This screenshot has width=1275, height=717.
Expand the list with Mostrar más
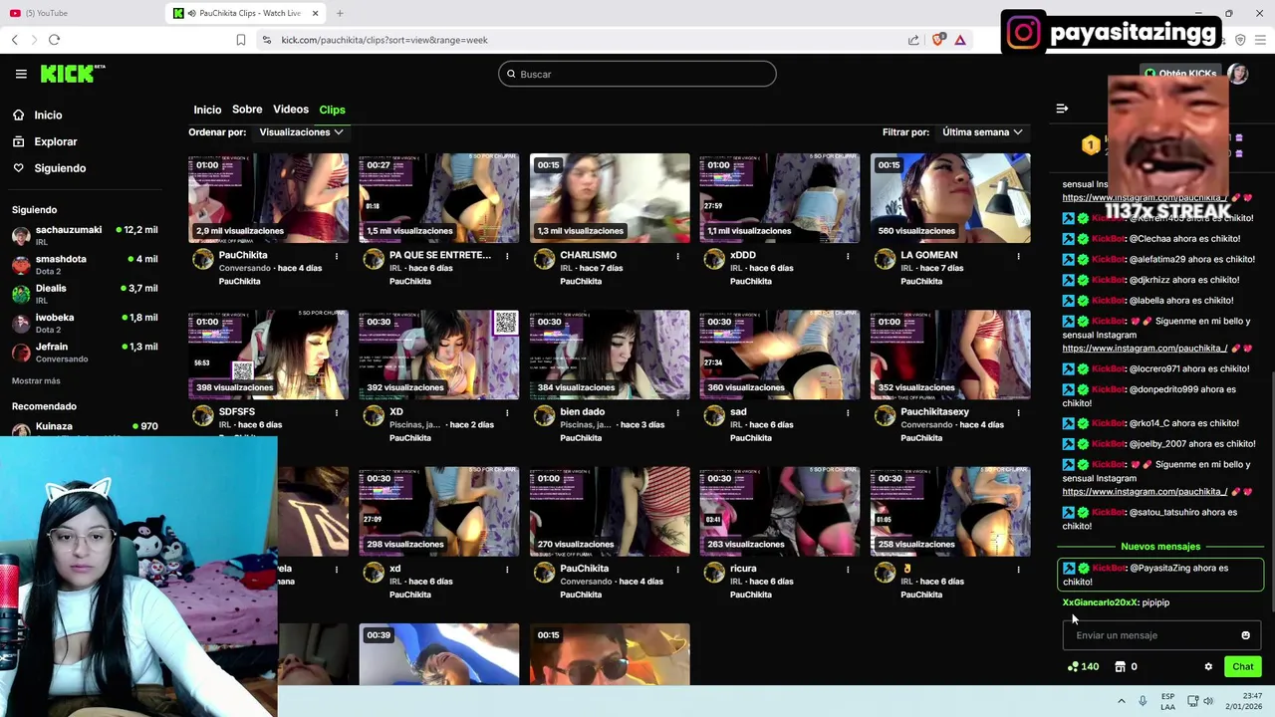click(36, 381)
